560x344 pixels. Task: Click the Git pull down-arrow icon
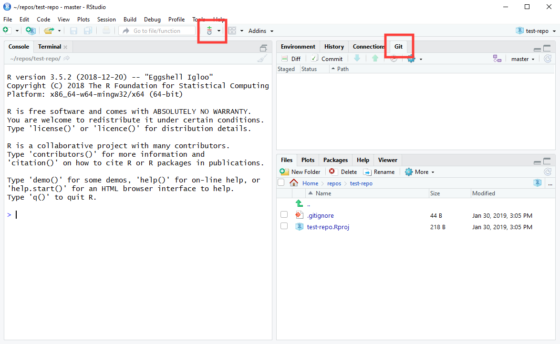click(357, 59)
